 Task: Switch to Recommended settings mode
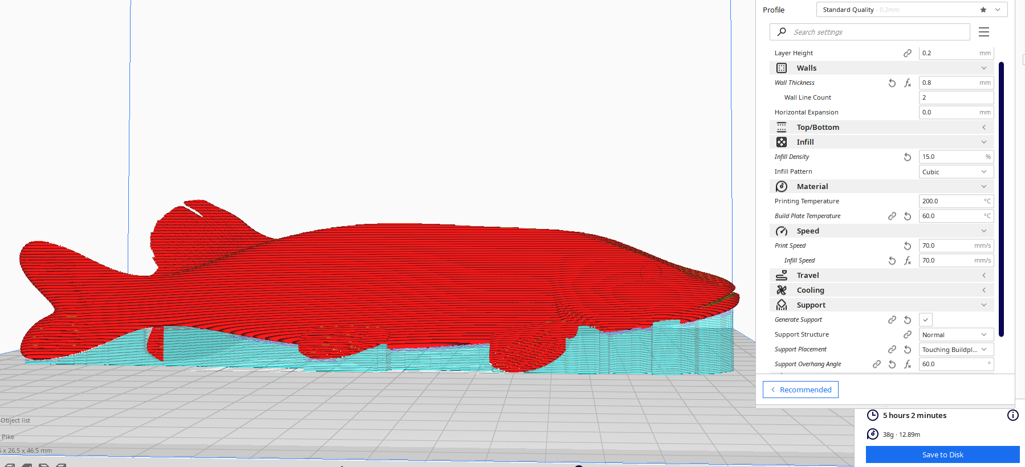[800, 390]
